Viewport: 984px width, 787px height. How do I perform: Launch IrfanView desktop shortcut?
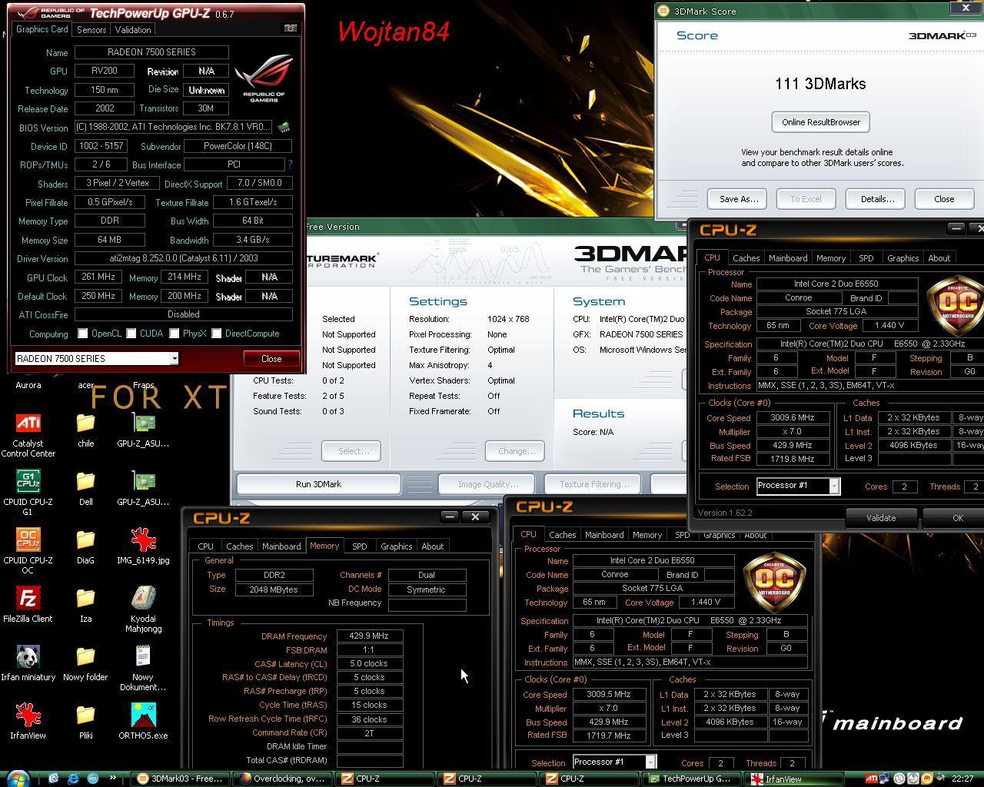click(x=28, y=722)
